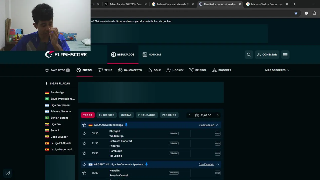Star the Stuttgart vs Wolfsburgo match
This screenshot has width=320, height=180.
coord(84,133)
